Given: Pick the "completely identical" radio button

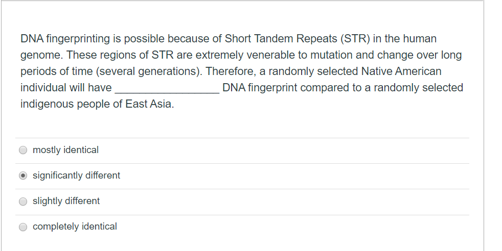Looking at the screenshot, I should (23, 227).
